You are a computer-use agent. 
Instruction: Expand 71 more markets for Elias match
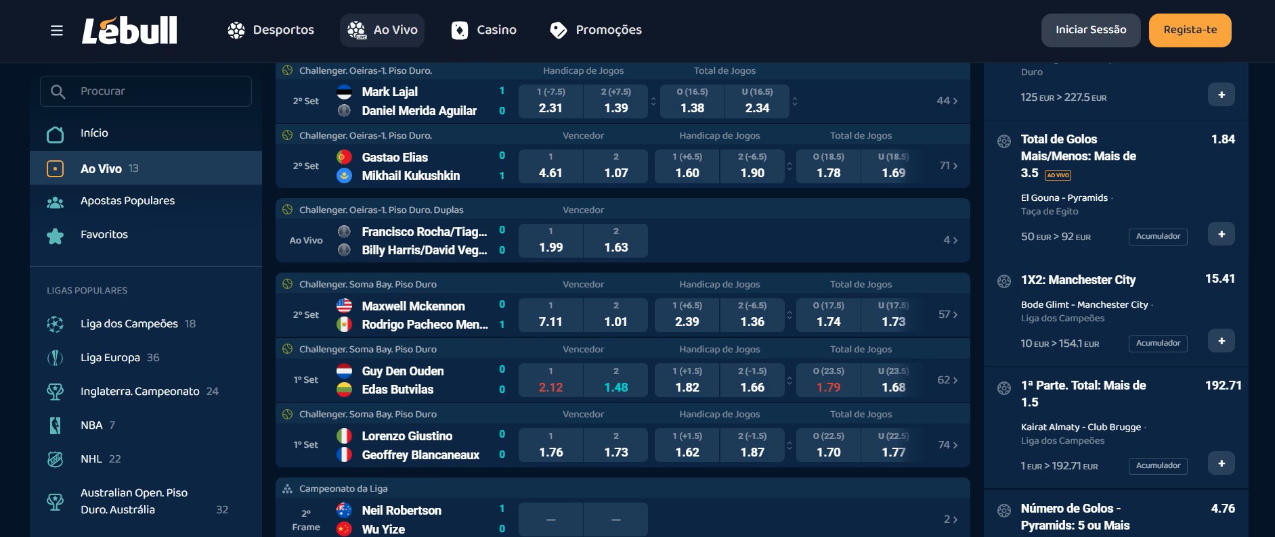coord(949,166)
